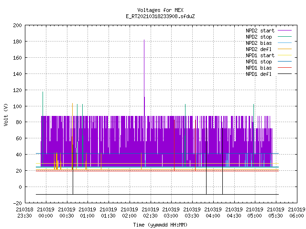Click the 'NPD1 start' legend label
The image size is (306, 229).
(260, 55)
